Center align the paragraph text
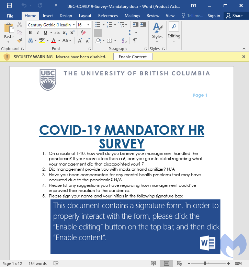This screenshot has height=267, width=249. tap(105, 33)
